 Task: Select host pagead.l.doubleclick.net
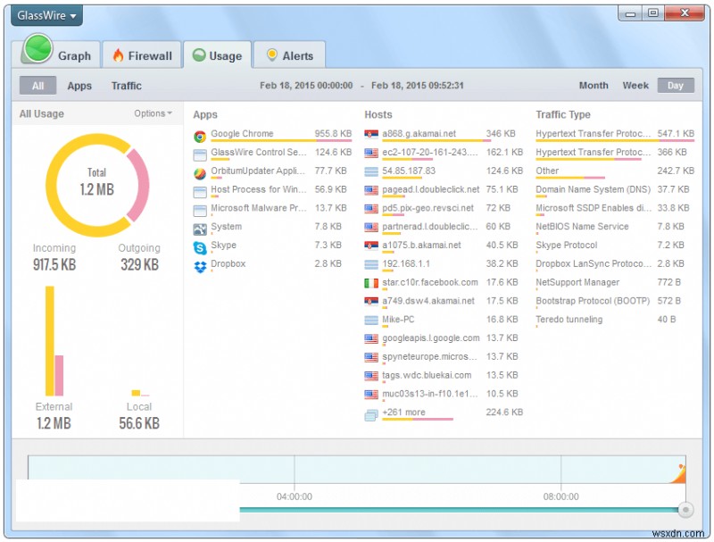[430, 189]
